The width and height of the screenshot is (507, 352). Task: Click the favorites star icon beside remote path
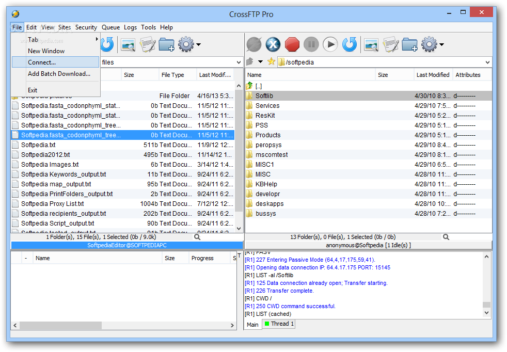(x=271, y=61)
